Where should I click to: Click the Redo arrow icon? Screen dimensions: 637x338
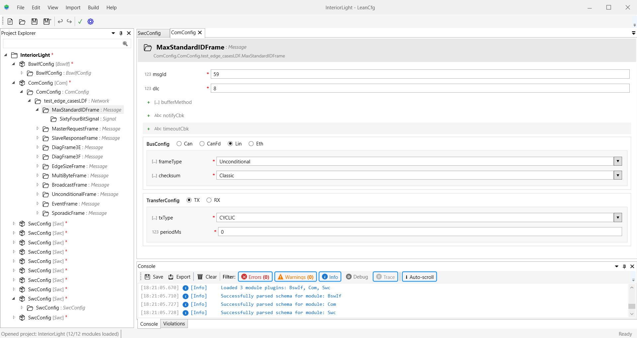(x=69, y=22)
